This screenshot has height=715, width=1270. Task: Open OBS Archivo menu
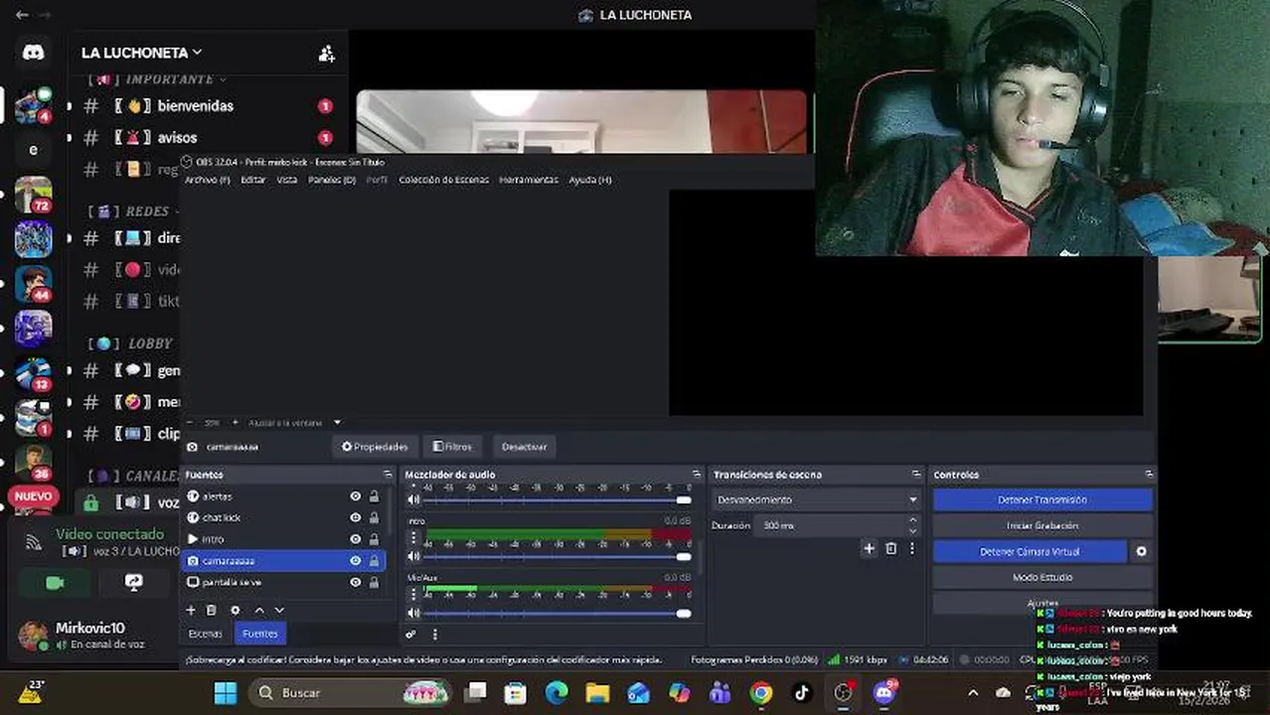pyautogui.click(x=207, y=180)
